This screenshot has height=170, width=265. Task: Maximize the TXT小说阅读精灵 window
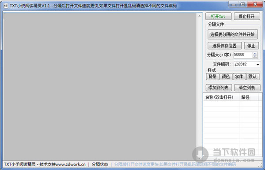[242, 4]
